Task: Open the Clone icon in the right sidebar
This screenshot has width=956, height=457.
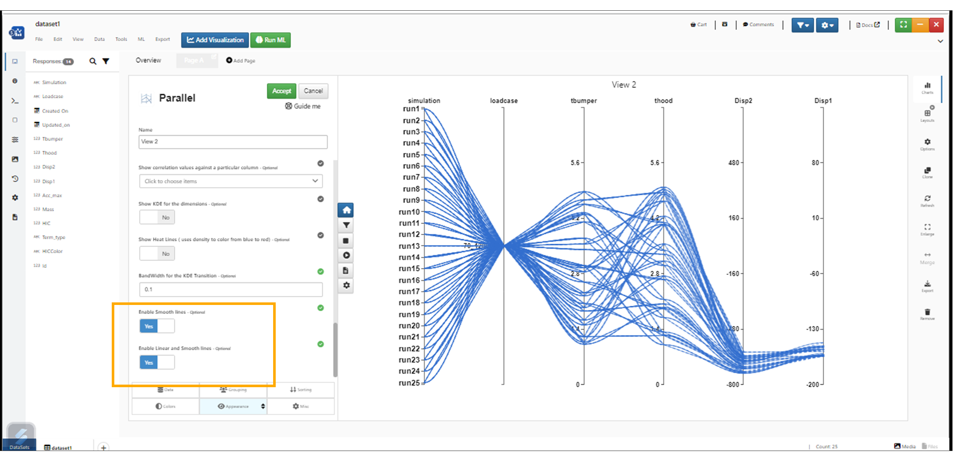Action: click(927, 173)
